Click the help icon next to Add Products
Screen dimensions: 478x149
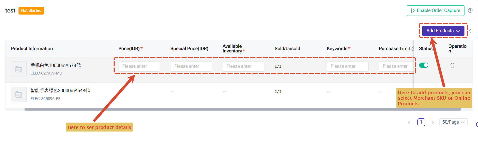[x=469, y=31]
